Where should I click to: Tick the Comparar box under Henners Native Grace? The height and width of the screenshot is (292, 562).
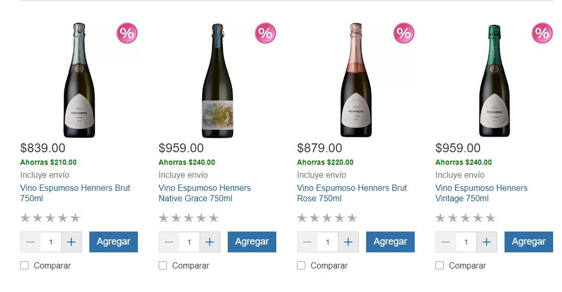tap(163, 265)
